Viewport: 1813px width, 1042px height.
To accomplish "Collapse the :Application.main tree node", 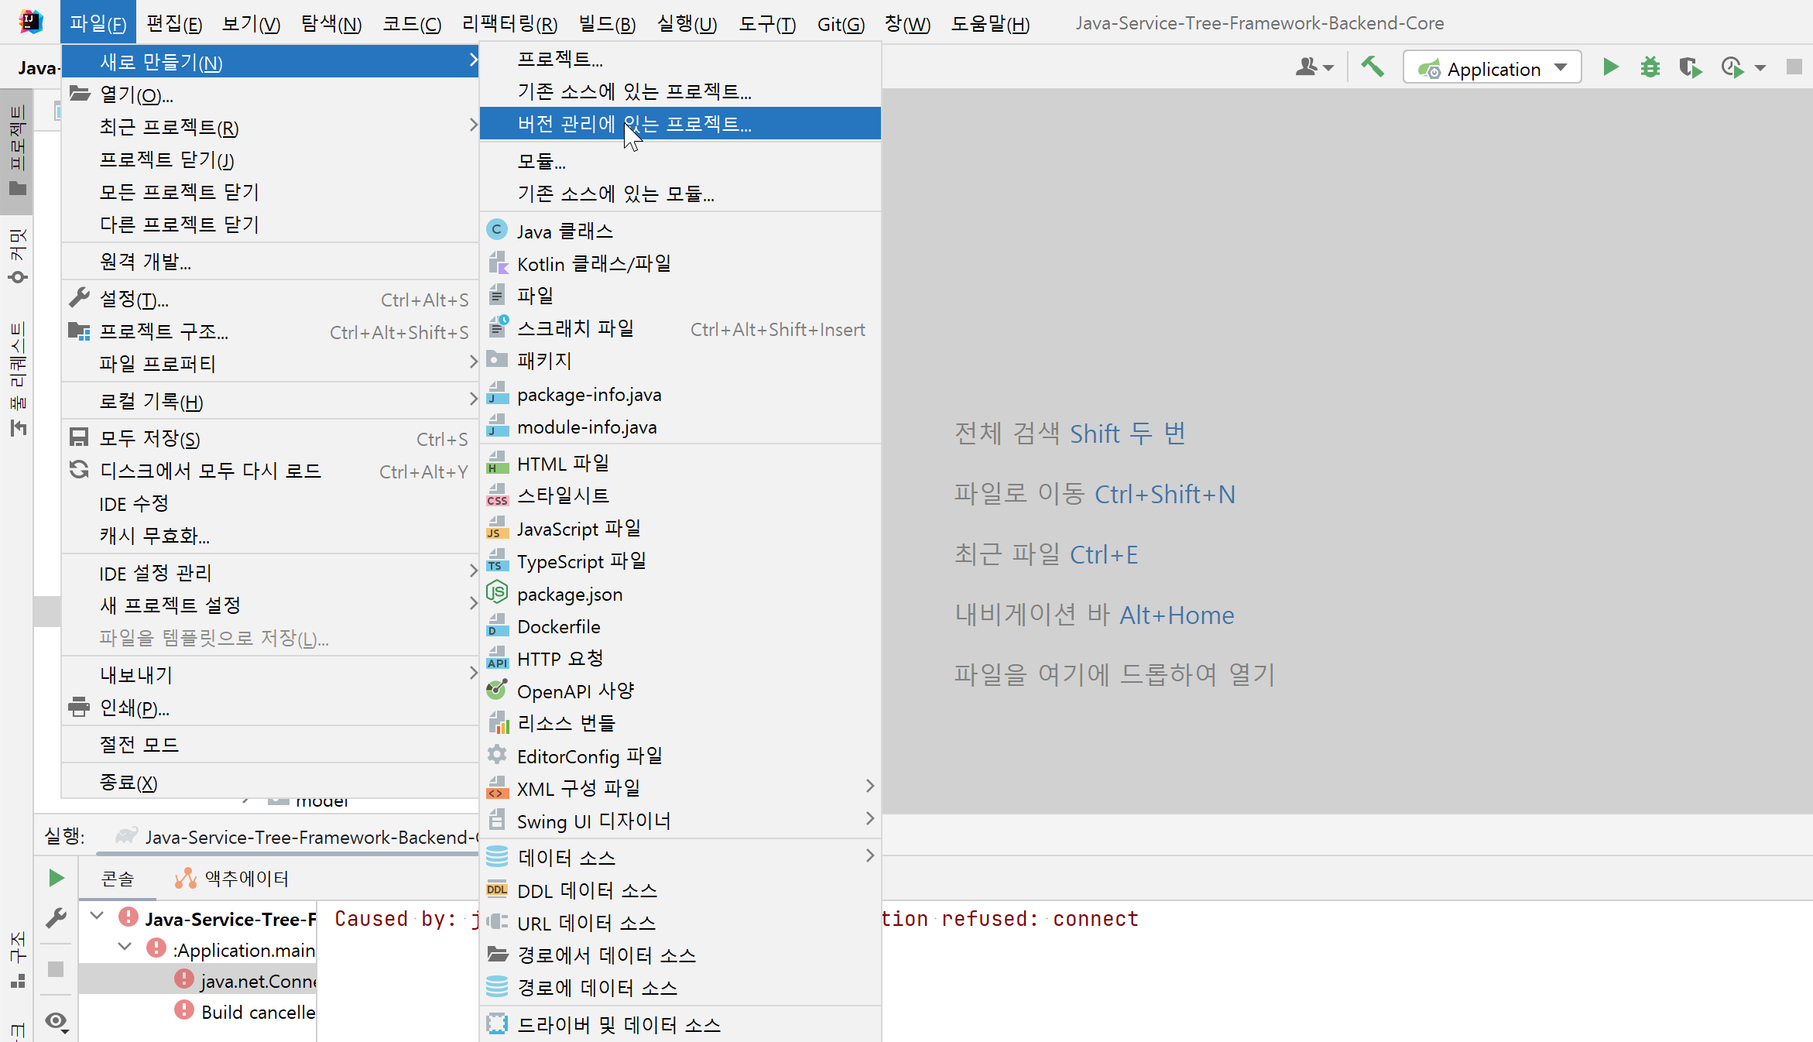I will click(125, 948).
